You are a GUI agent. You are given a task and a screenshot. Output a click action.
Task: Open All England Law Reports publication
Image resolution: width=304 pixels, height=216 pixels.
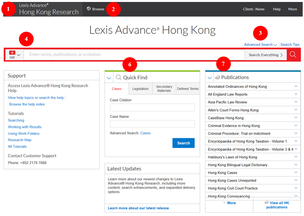coord(228,94)
